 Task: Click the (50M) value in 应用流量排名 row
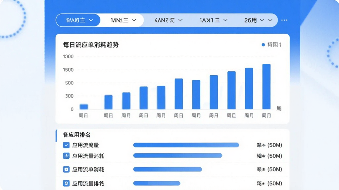click(275, 183)
